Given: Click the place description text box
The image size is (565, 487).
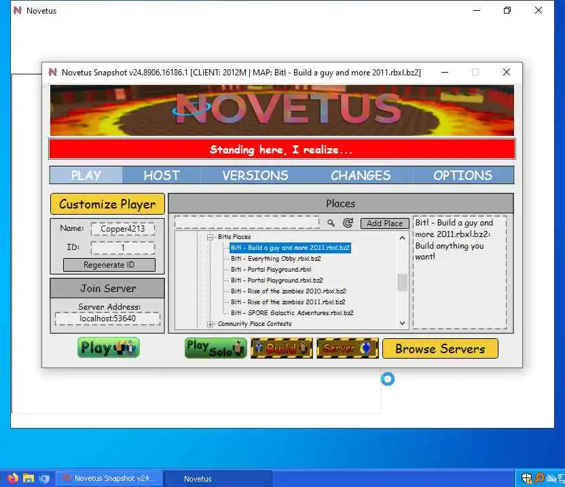Looking at the screenshot, I should [x=460, y=272].
